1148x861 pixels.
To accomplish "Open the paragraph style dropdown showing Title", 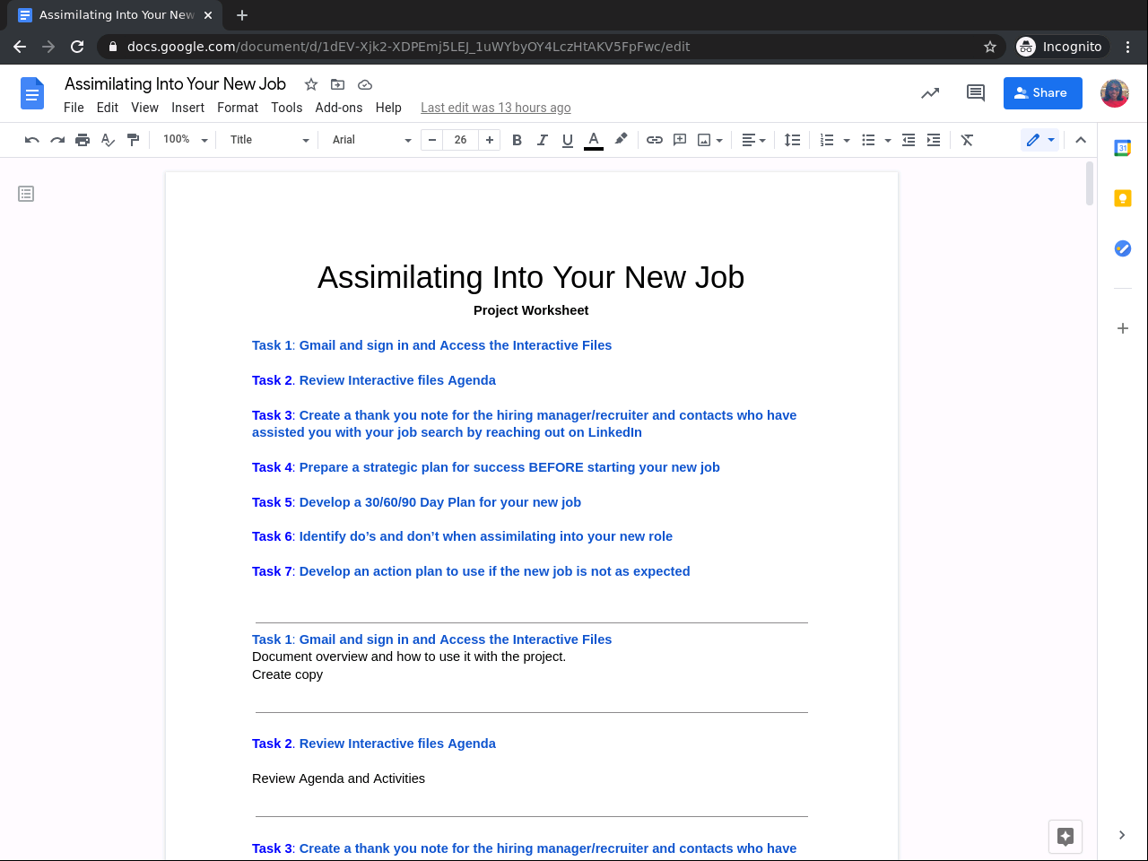I will pos(269,140).
